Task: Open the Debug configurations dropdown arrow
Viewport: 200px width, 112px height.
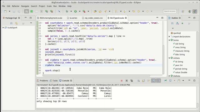Action: coord(71,12)
